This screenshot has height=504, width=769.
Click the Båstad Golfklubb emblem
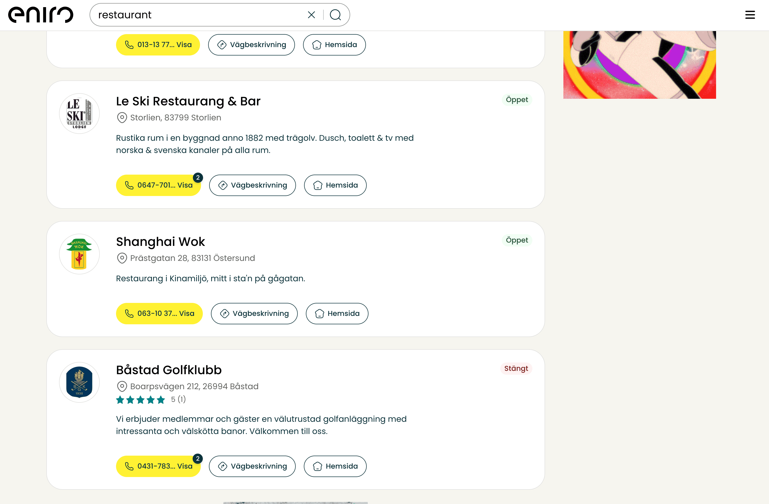pyautogui.click(x=79, y=382)
